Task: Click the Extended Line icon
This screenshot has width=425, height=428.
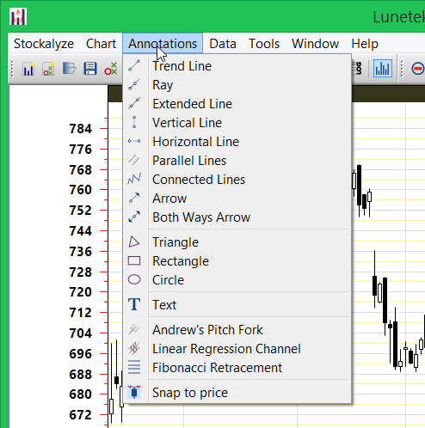Action: click(134, 103)
